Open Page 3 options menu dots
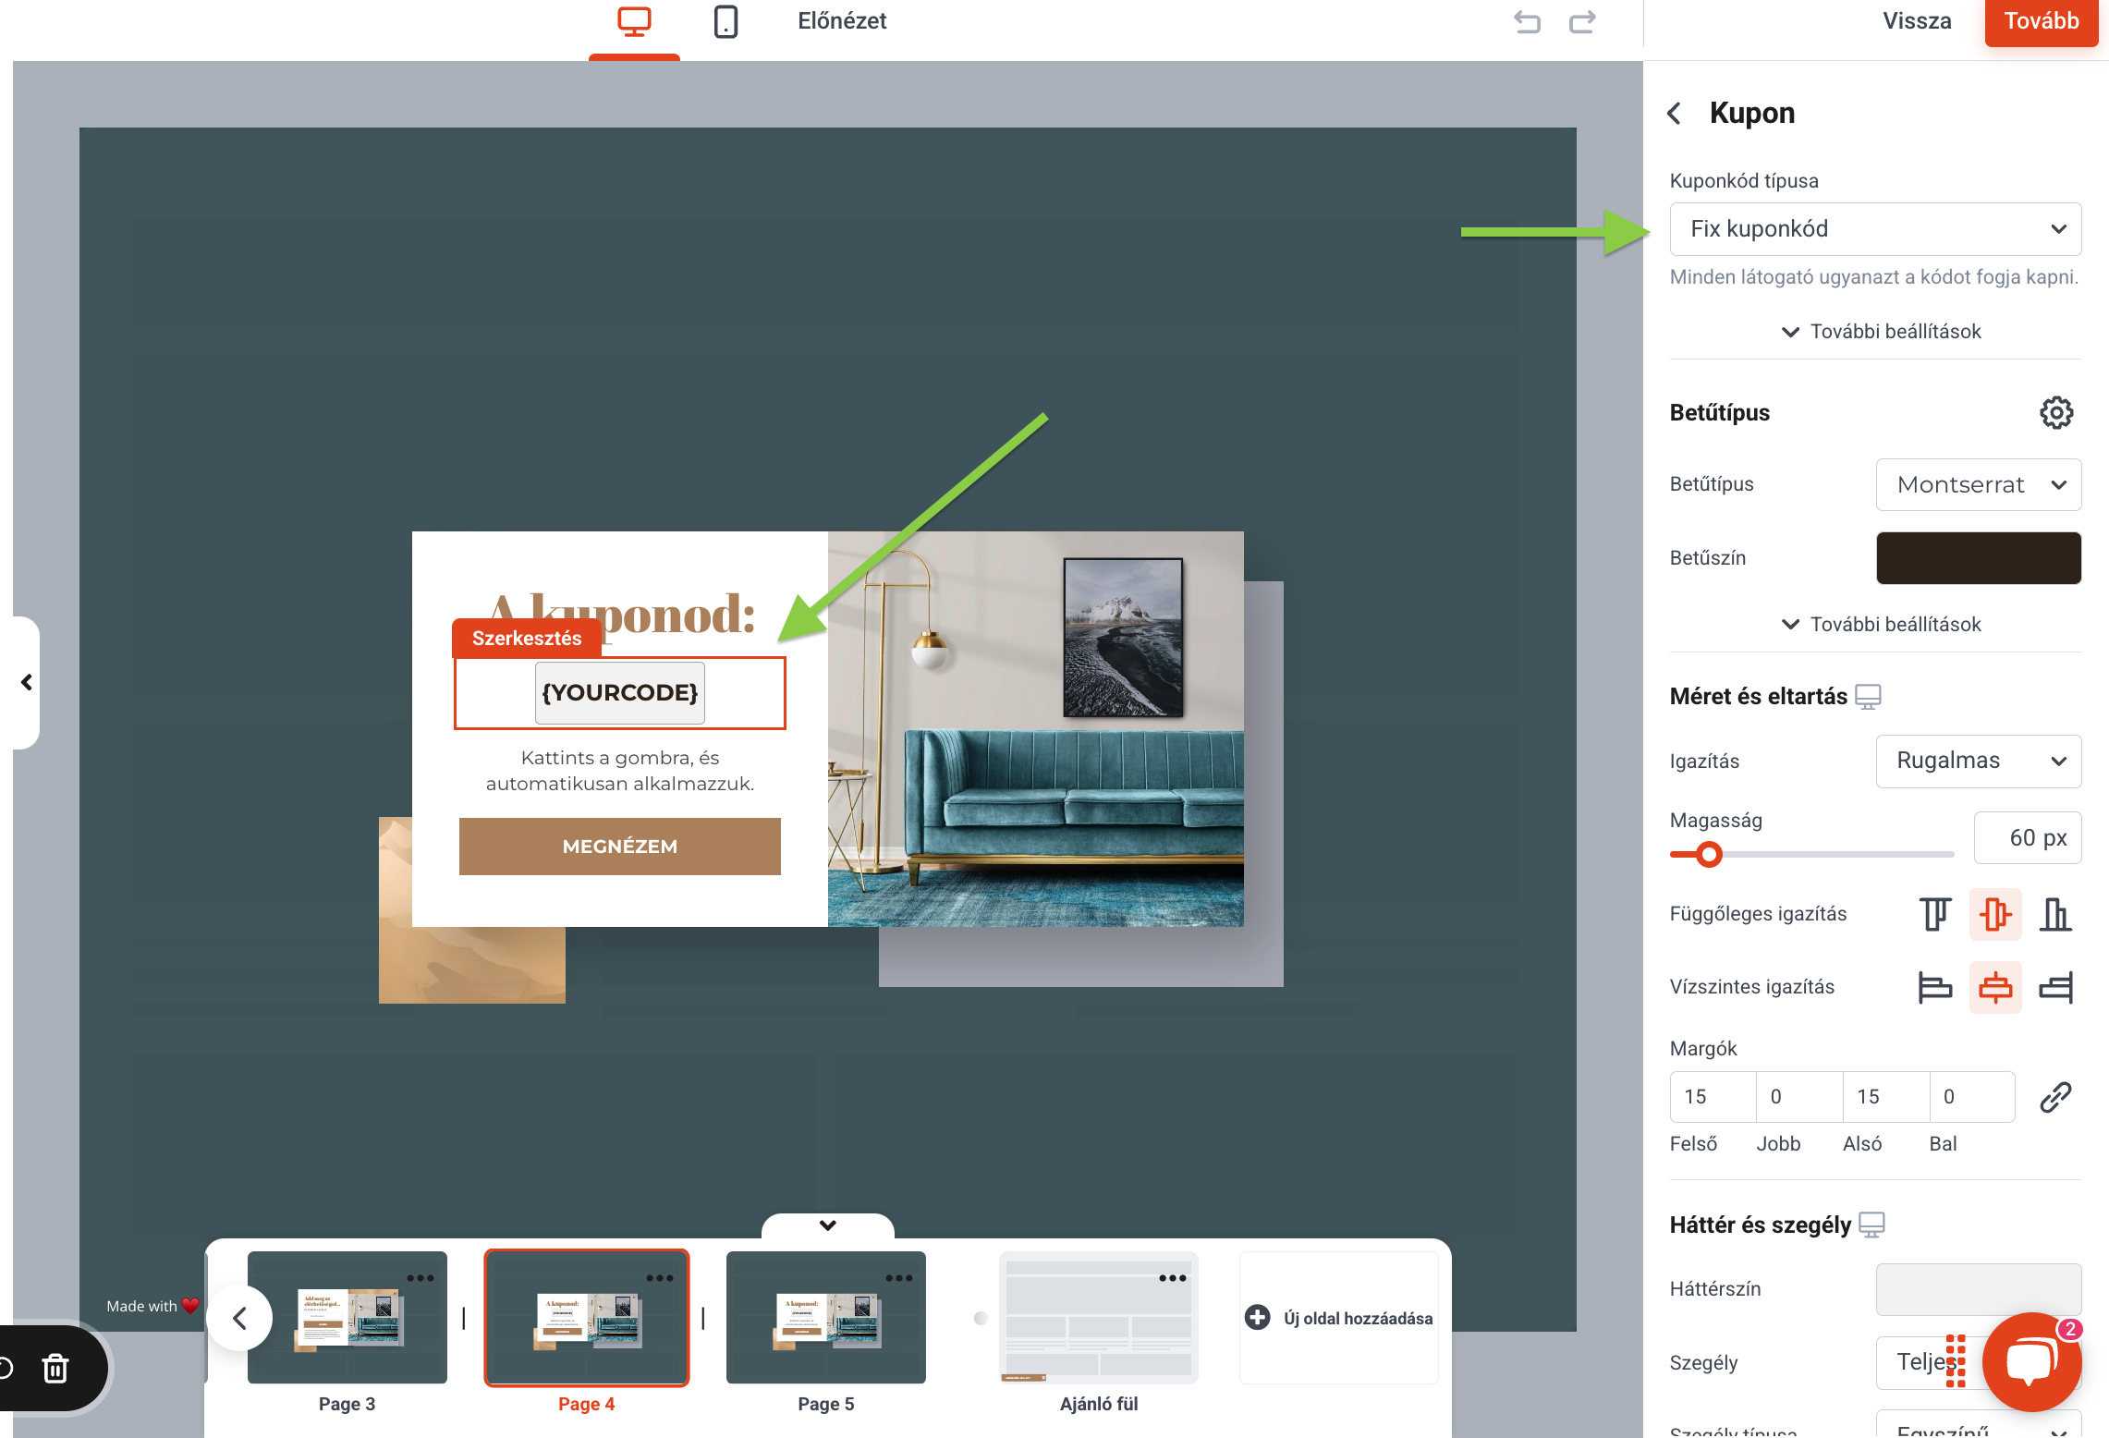Viewport: 2109px width, 1438px height. pyautogui.click(x=420, y=1278)
